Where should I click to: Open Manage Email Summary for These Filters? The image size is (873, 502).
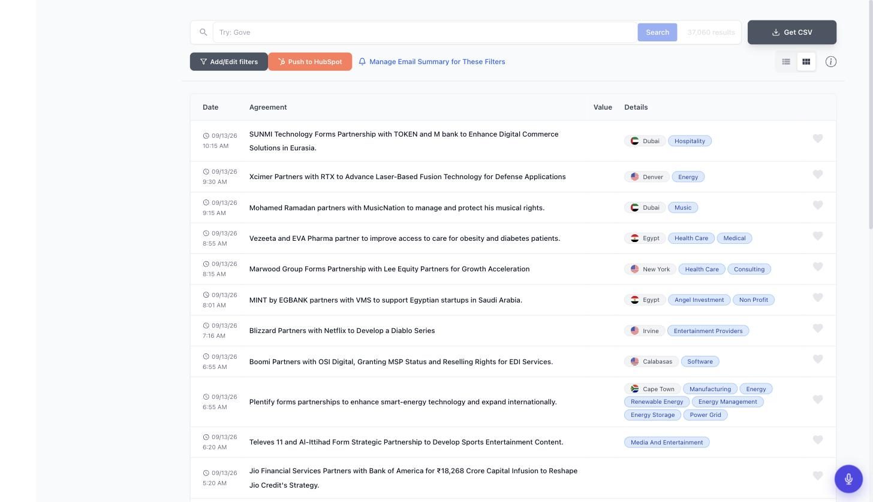point(432,62)
